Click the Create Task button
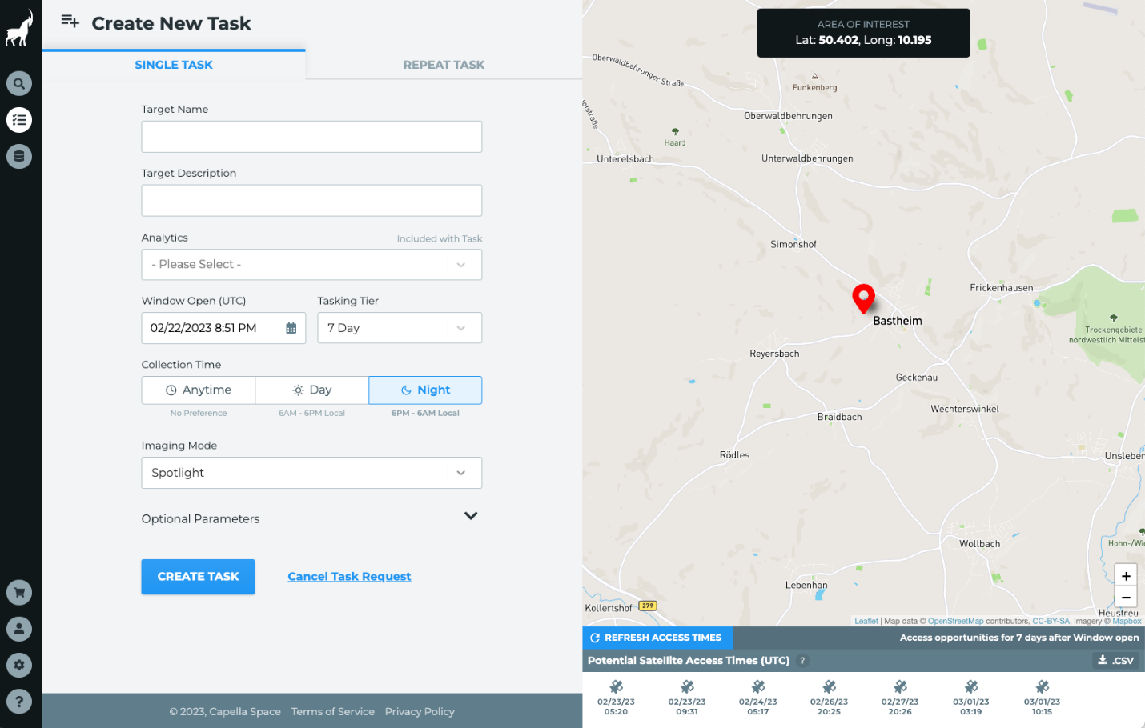1145x728 pixels. pyautogui.click(x=198, y=577)
